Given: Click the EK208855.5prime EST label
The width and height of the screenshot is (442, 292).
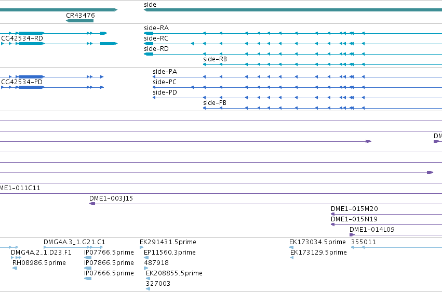Looking at the screenshot, I should (174, 273).
